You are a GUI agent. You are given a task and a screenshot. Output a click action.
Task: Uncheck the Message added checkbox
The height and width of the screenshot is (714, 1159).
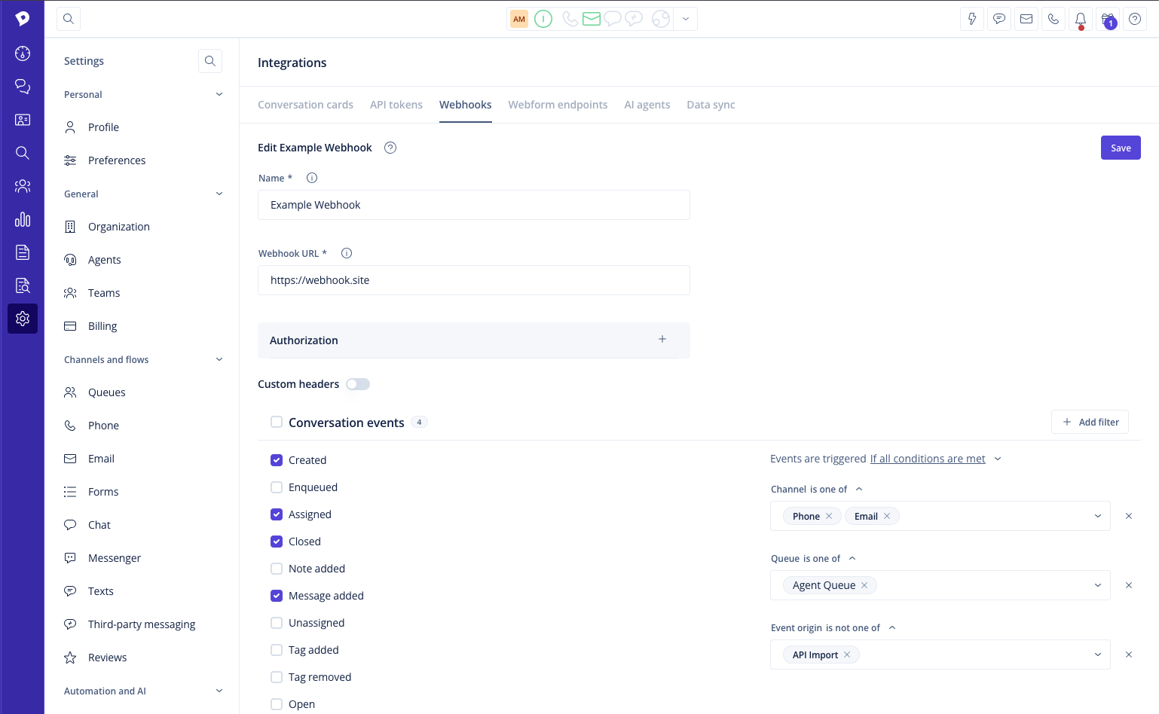277,596
